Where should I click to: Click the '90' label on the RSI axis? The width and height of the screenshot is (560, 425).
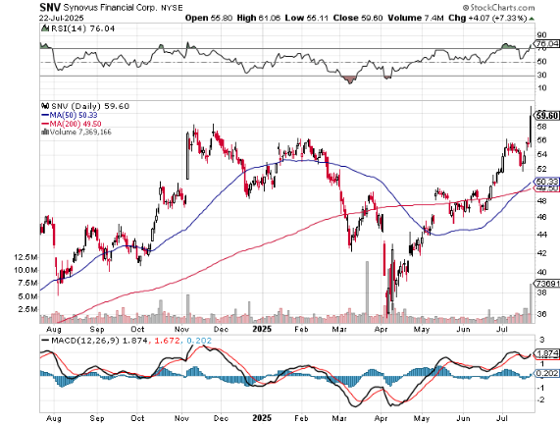(541, 35)
